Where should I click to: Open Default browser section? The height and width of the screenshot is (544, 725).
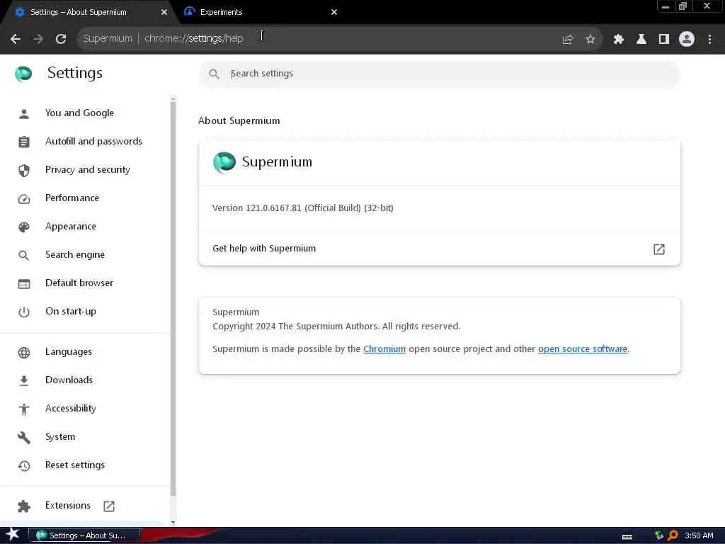(79, 283)
